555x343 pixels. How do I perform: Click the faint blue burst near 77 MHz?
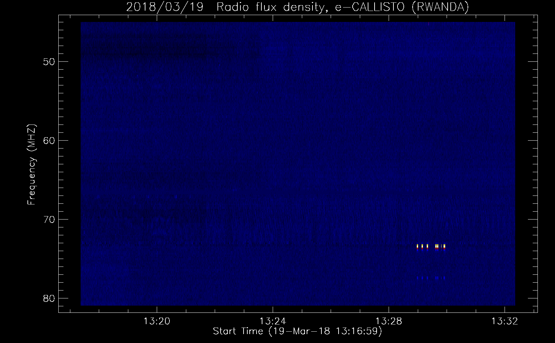tap(431, 277)
